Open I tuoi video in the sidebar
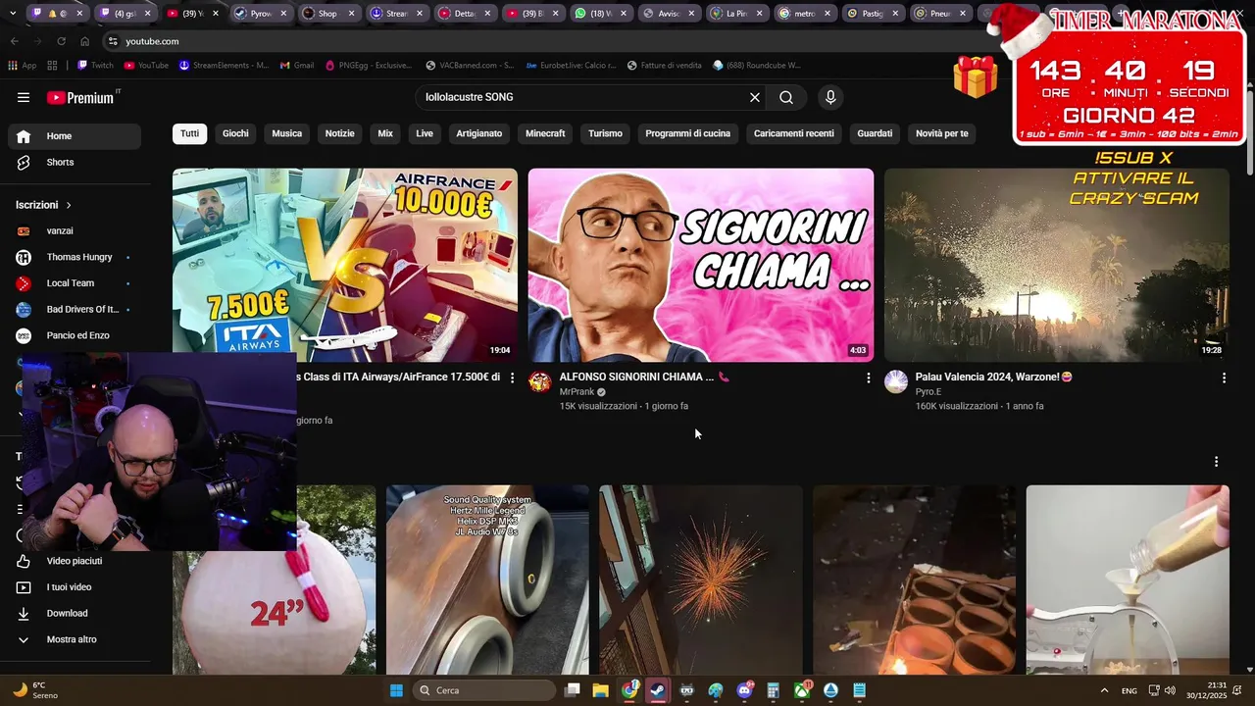 (75, 587)
